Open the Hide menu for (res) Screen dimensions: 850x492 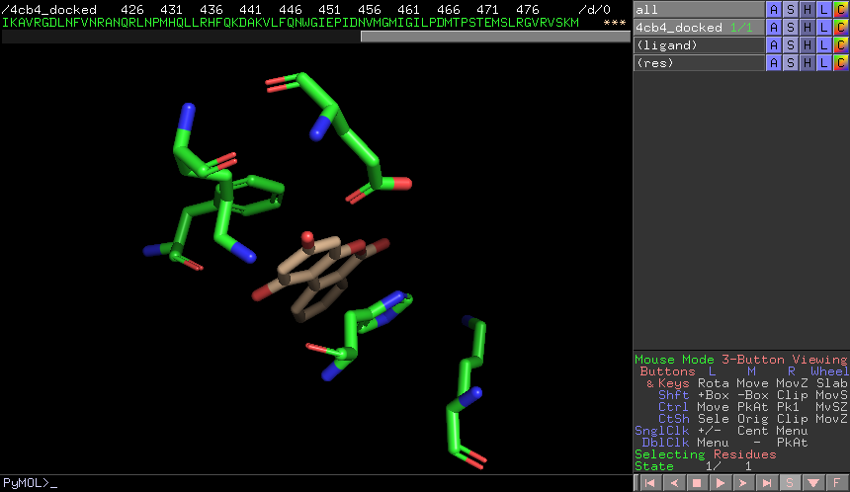click(807, 63)
